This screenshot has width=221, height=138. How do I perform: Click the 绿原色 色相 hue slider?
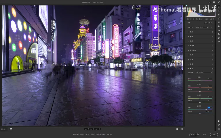click(200, 99)
